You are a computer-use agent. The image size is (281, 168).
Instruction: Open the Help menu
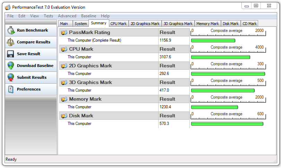pos(105,16)
